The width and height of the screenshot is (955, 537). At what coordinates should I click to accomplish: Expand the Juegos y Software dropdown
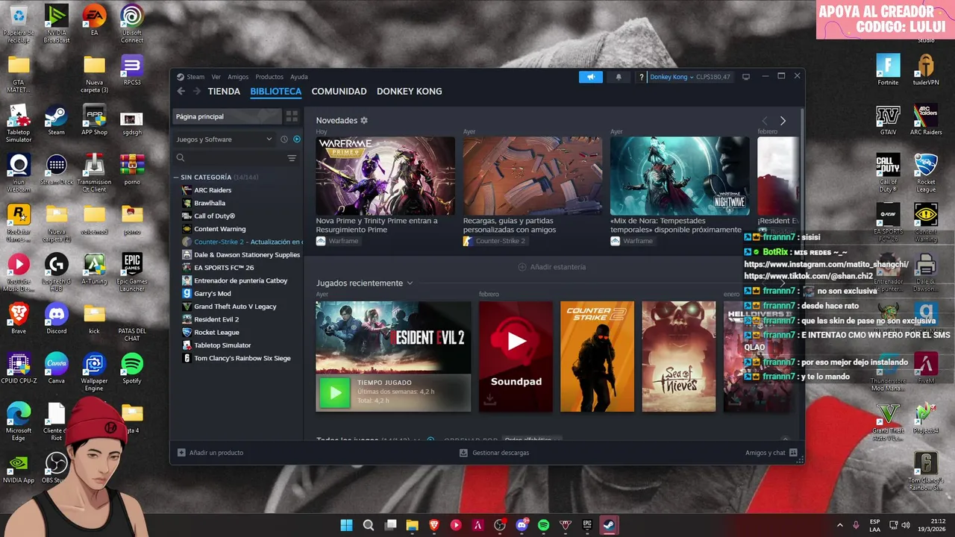click(224, 139)
